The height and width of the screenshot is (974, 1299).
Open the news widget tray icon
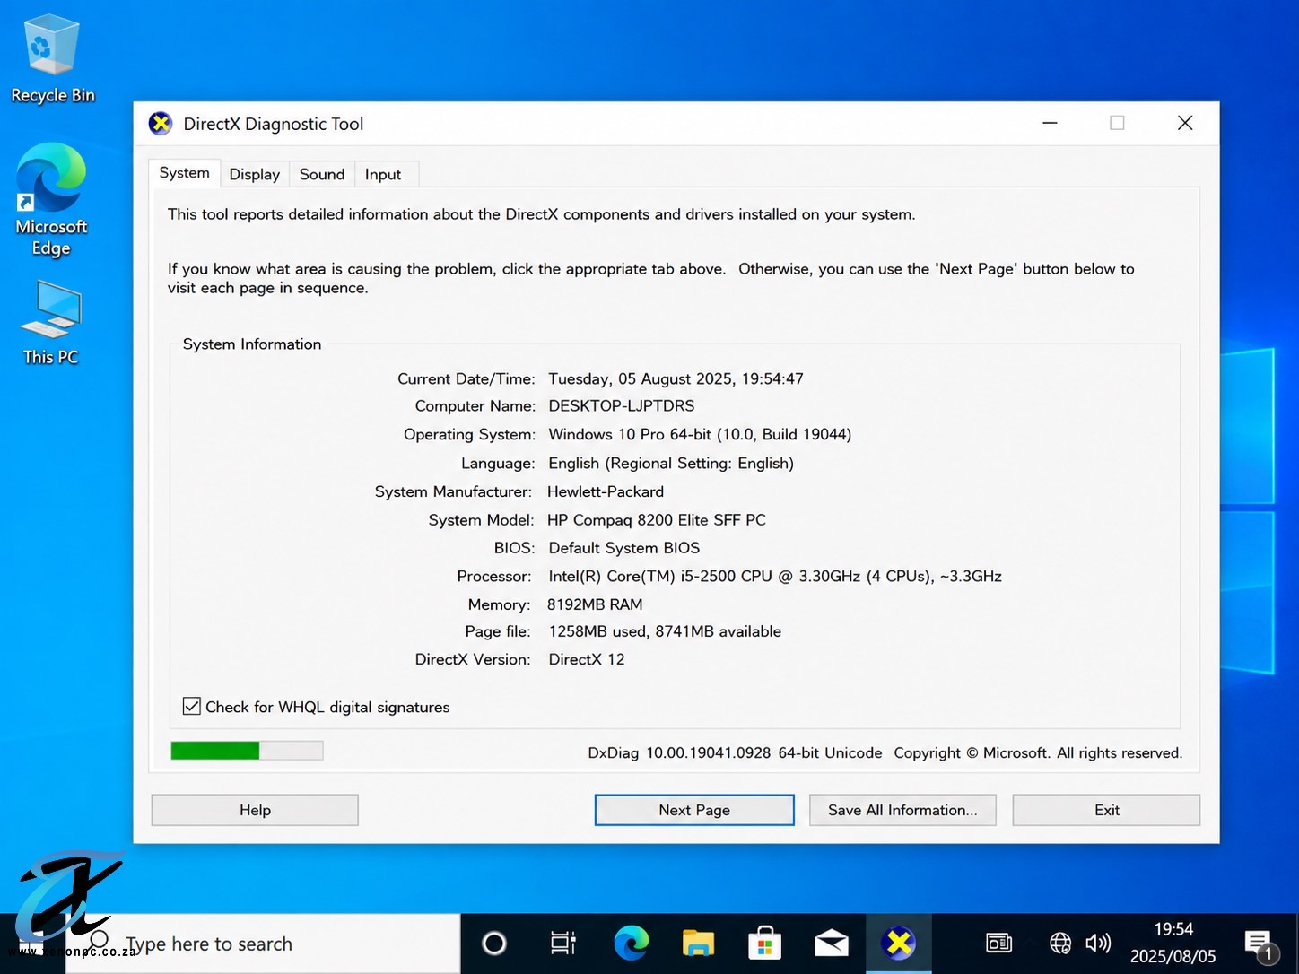998,944
